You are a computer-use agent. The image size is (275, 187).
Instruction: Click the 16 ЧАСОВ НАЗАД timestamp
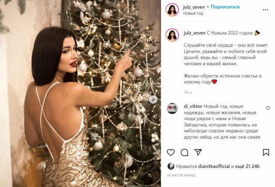(181, 175)
